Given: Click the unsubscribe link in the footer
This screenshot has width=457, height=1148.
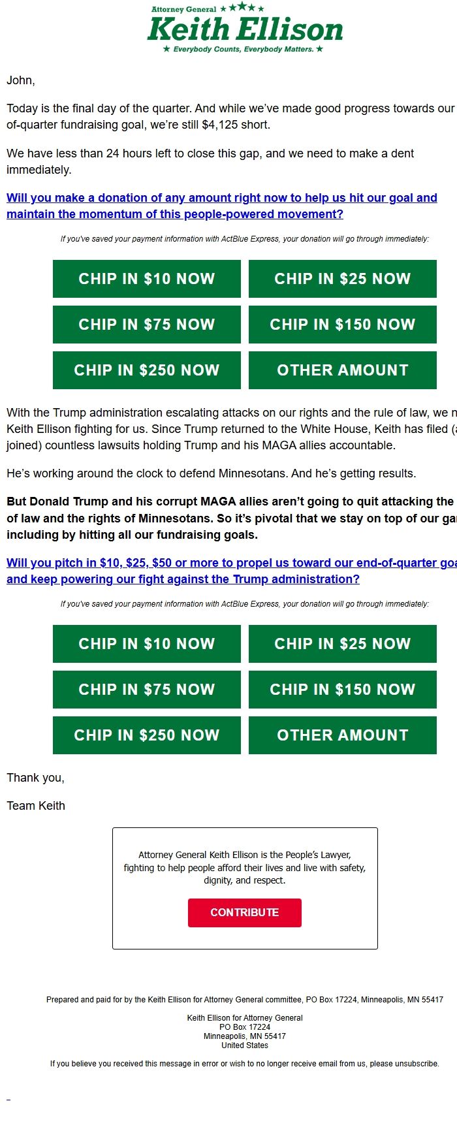Looking at the screenshot, I should coord(417,1064).
